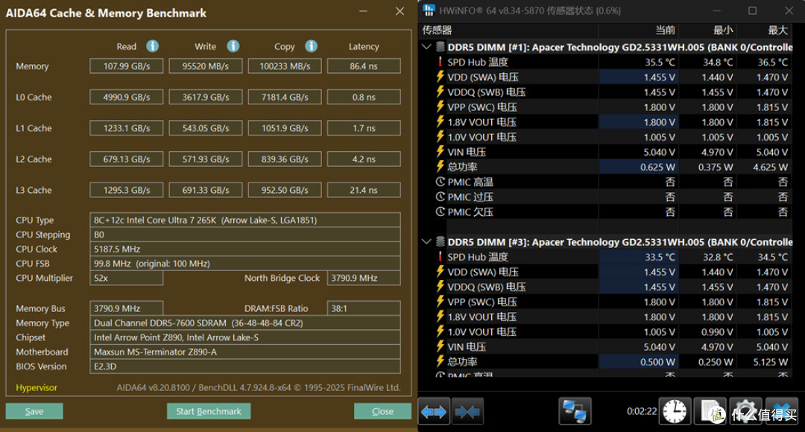The height and width of the screenshot is (432, 805).
Task: Collapse the DDR5 DIMM [#1] sensor group
Action: click(x=426, y=47)
